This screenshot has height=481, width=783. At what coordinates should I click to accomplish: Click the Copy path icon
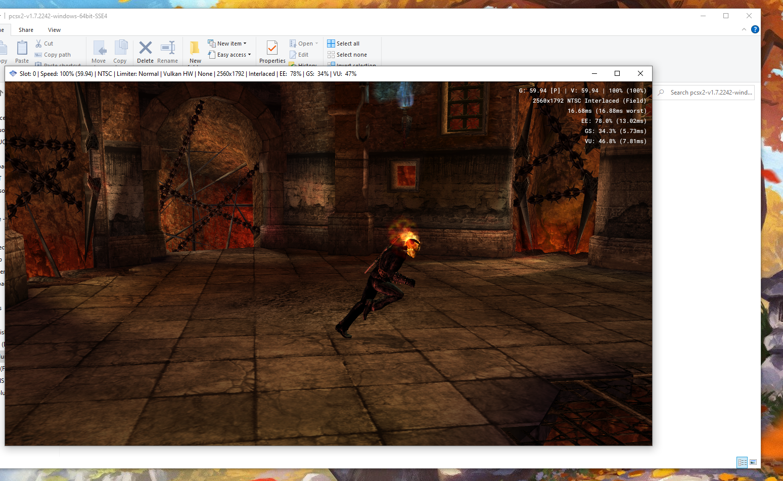(39, 55)
